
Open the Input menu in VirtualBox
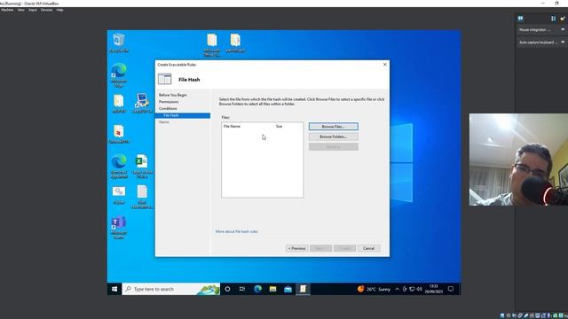coord(33,10)
